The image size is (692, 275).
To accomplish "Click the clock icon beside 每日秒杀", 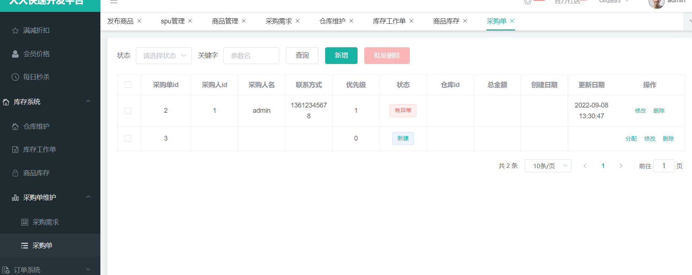I will [15, 77].
